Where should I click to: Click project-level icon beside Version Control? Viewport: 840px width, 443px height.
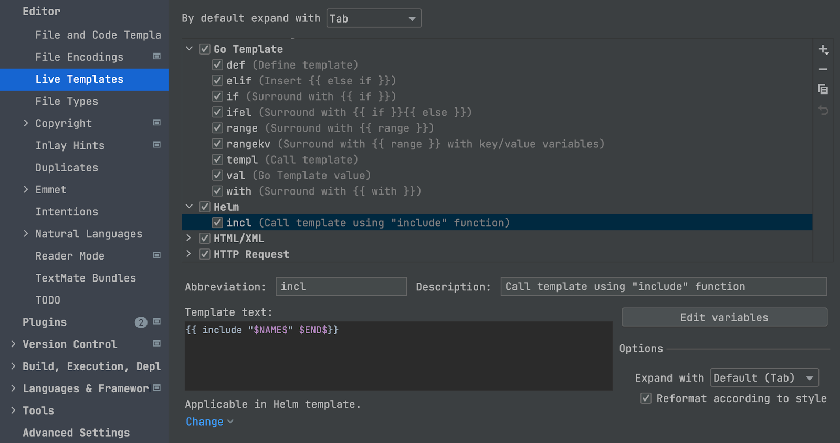156,343
